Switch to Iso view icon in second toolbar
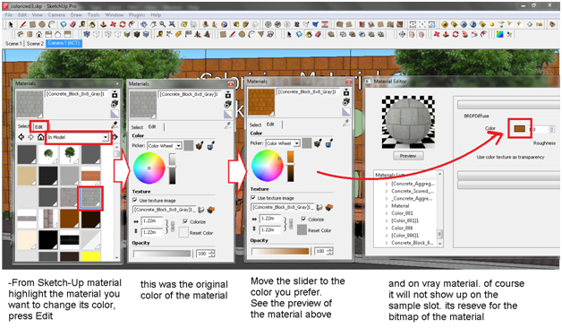This screenshot has height=328, width=562. pos(20,34)
